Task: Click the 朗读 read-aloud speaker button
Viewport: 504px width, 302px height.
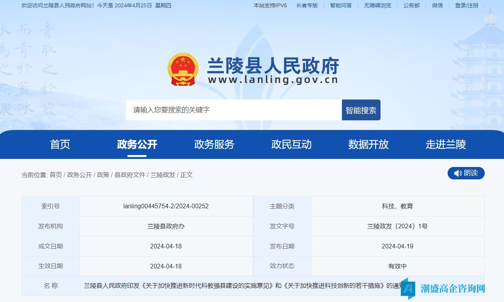Action: tap(466, 173)
